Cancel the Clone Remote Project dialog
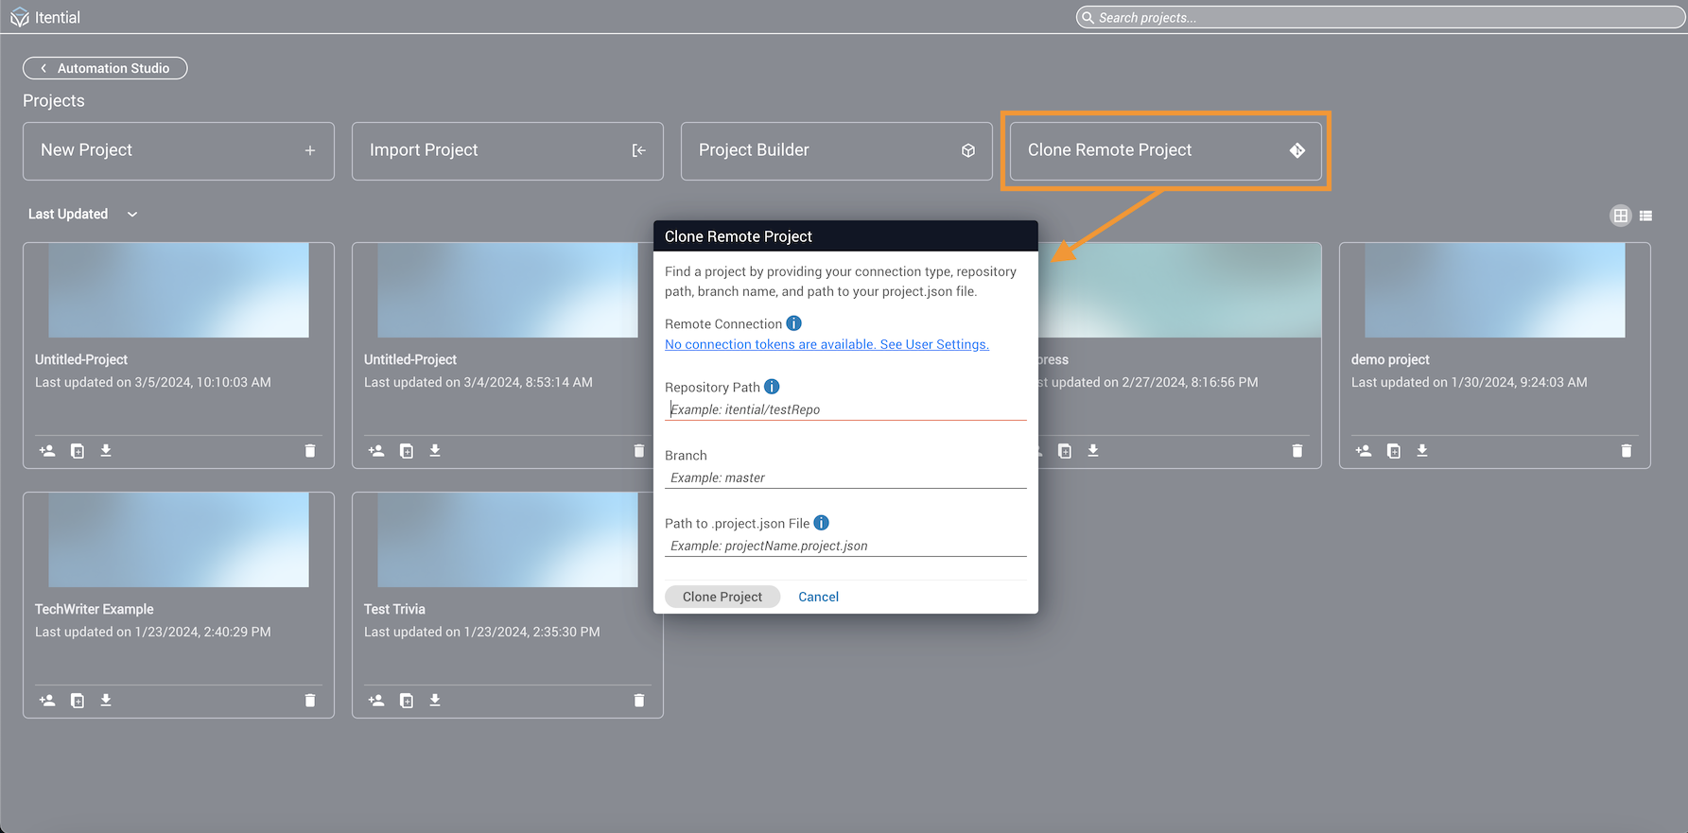 click(x=818, y=597)
